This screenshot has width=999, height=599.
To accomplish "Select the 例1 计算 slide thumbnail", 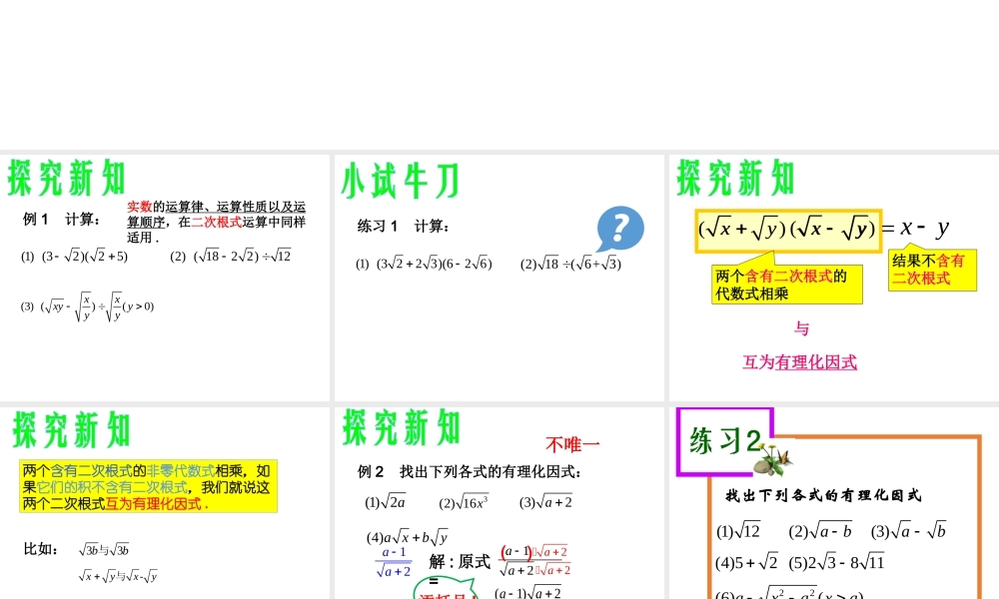I will (x=165, y=275).
